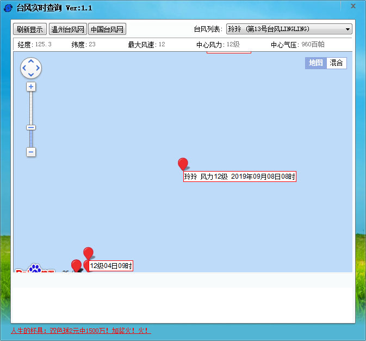Pan the map down with bottom arrow
Screen dimensions: 366x341
tap(31, 75)
